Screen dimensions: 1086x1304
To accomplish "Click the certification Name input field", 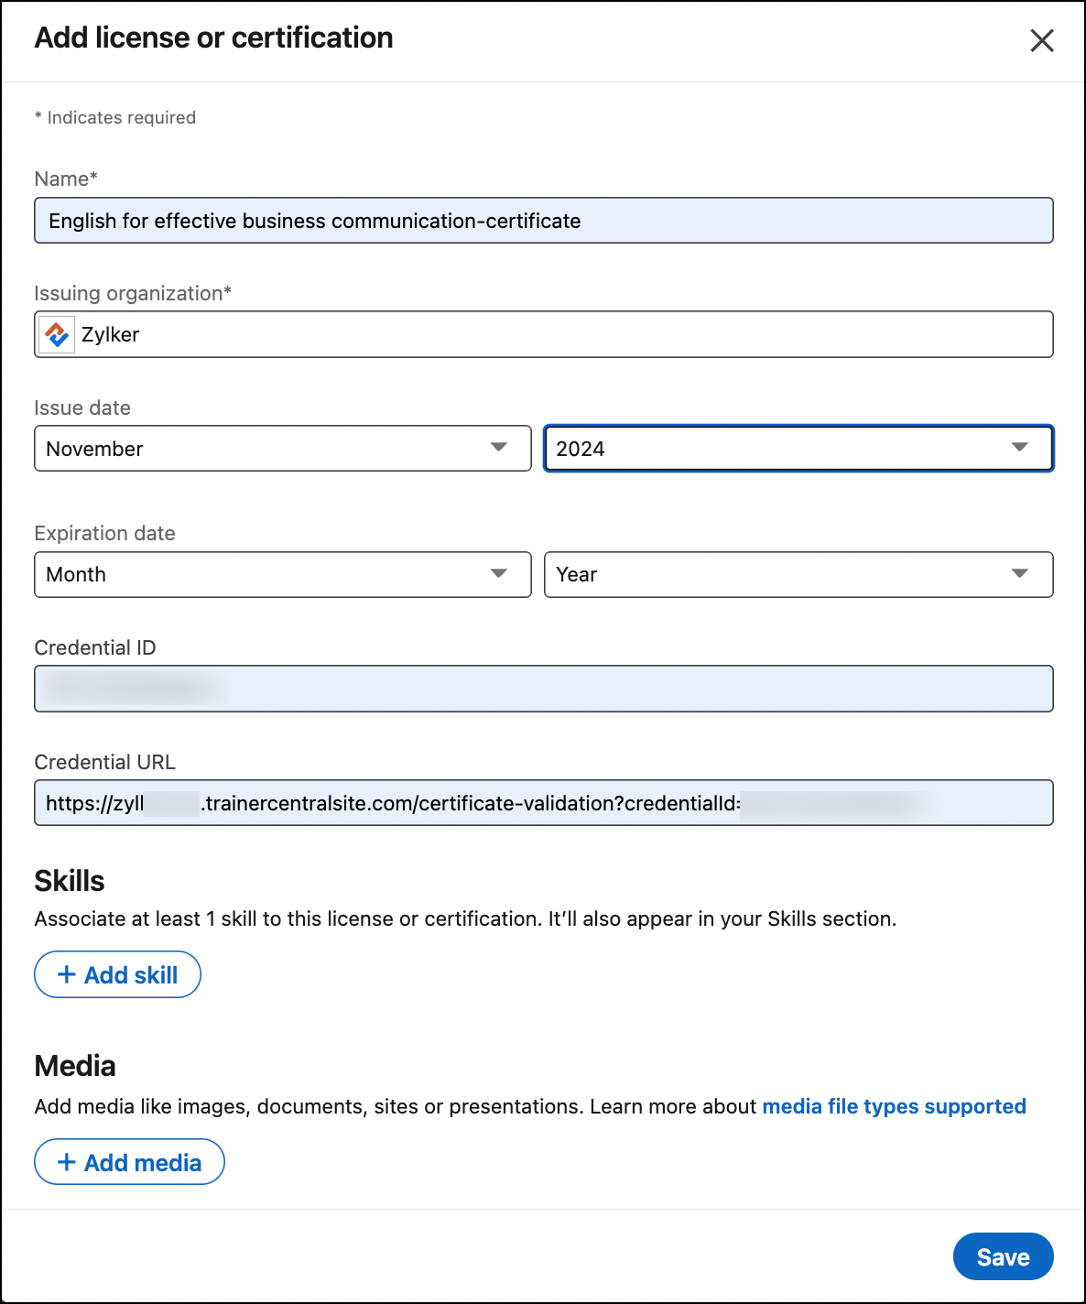I will (543, 221).
